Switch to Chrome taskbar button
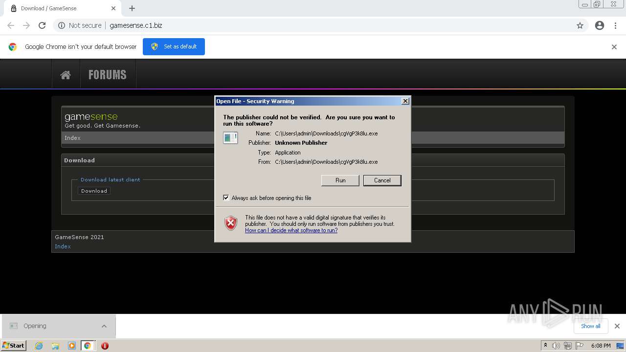This screenshot has width=626, height=352. tap(88, 346)
